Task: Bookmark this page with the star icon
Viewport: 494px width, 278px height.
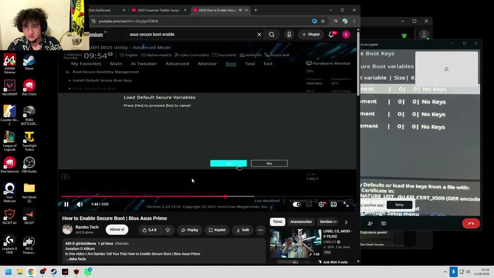Action: point(323,21)
